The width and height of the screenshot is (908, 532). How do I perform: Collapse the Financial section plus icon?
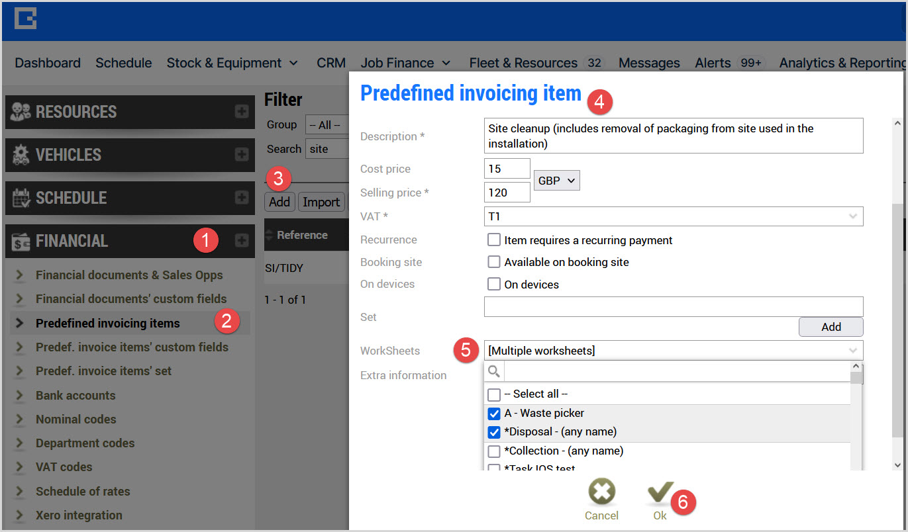point(242,241)
